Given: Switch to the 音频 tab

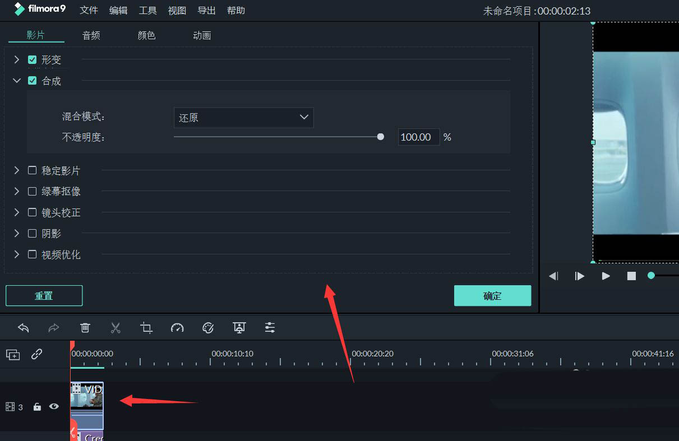Looking at the screenshot, I should (x=91, y=35).
